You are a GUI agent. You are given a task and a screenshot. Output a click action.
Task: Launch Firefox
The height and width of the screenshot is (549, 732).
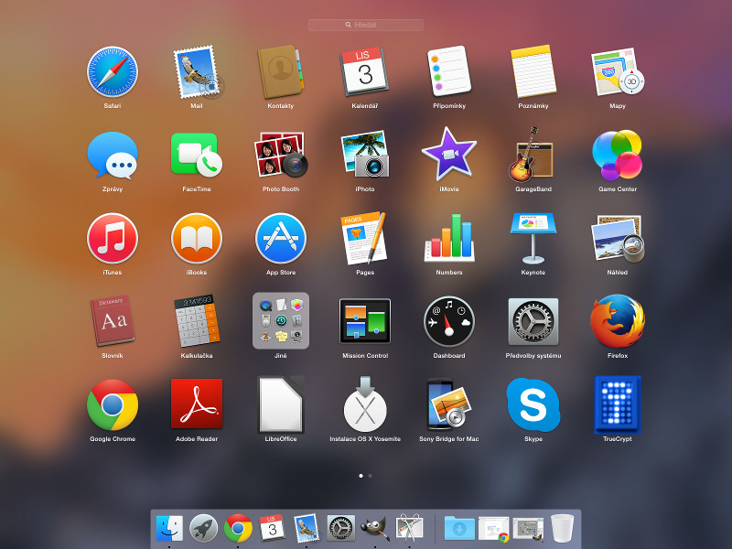pos(617,321)
